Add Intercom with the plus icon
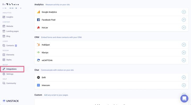191x105 pixels. 184,85
